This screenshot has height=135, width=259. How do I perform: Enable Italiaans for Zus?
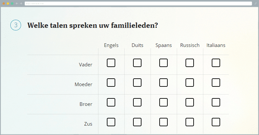216,122
